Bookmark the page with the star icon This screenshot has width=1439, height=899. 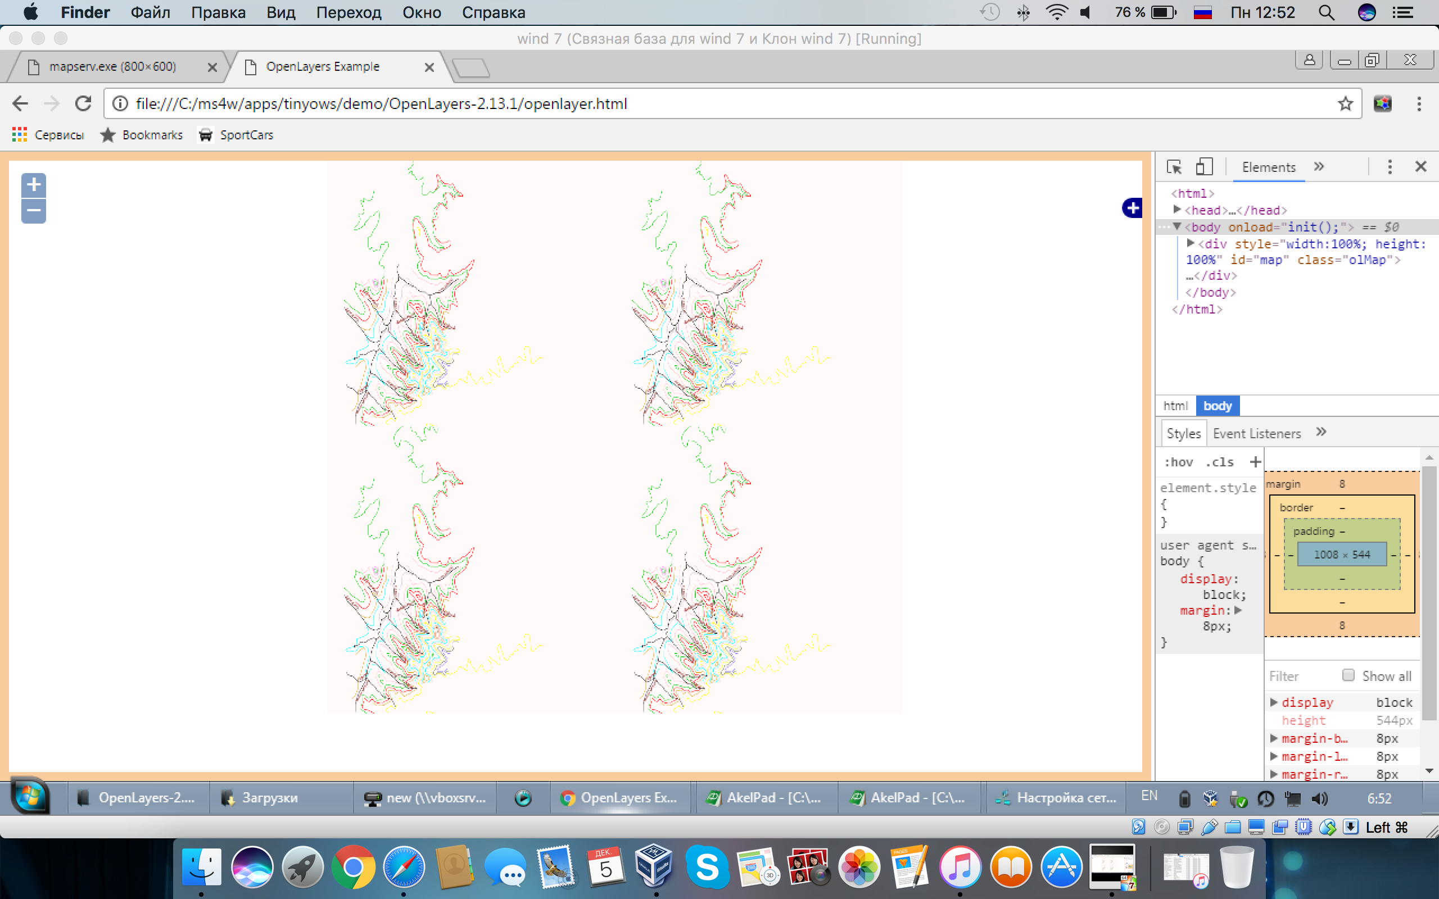pos(1345,103)
